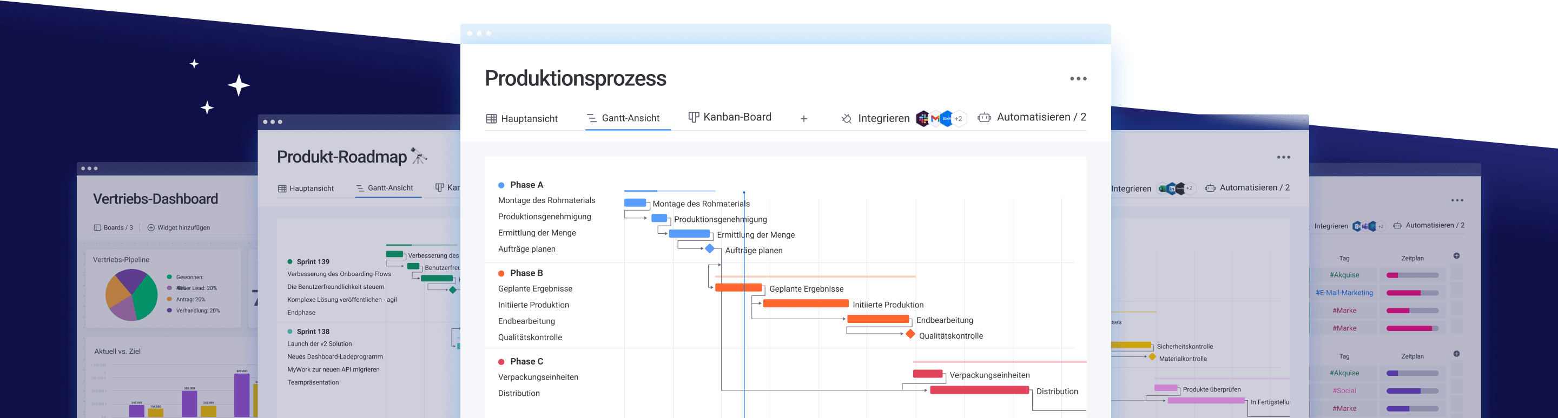Click the Qualitätskontrolle milestone diamond

[x=910, y=334]
